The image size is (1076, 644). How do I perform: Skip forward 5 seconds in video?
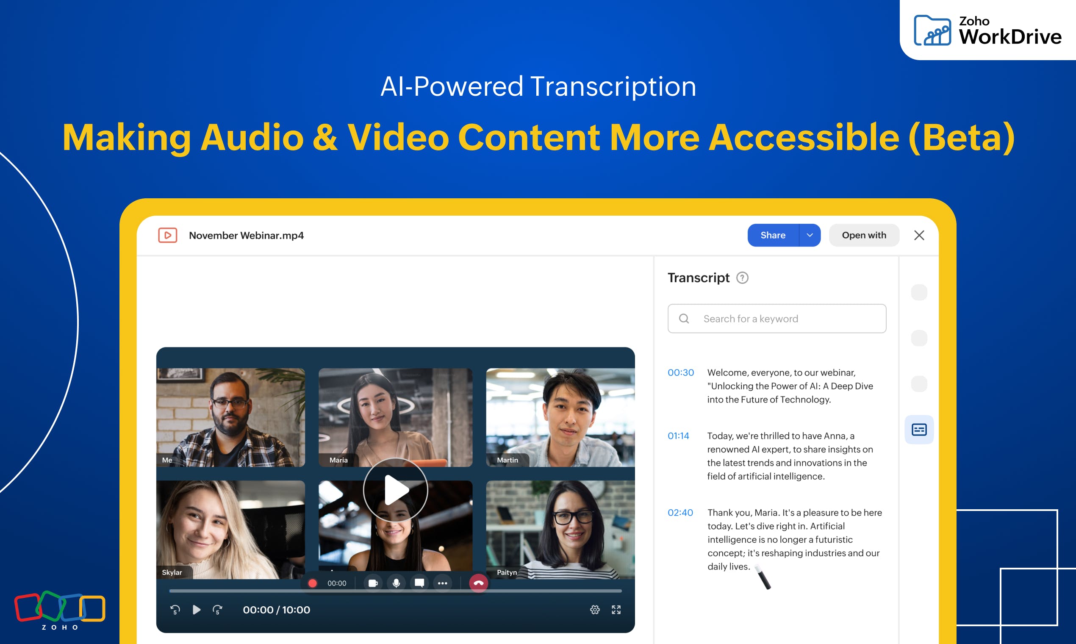point(217,610)
